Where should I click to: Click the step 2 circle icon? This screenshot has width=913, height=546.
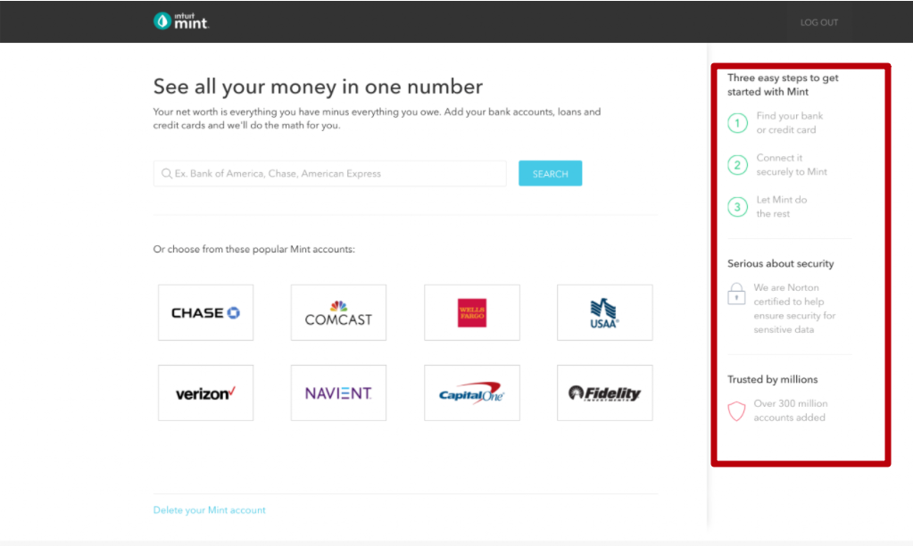(737, 165)
